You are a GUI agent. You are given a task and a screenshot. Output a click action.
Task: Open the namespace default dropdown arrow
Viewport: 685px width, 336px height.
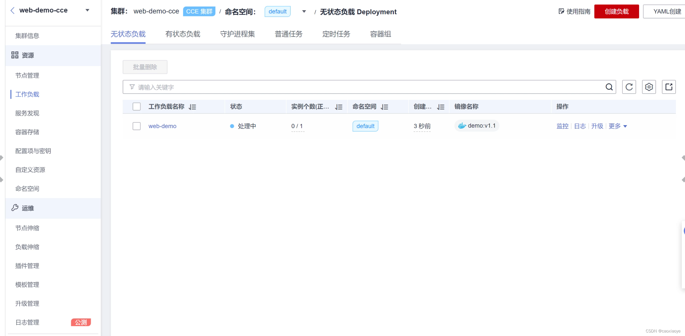304,12
